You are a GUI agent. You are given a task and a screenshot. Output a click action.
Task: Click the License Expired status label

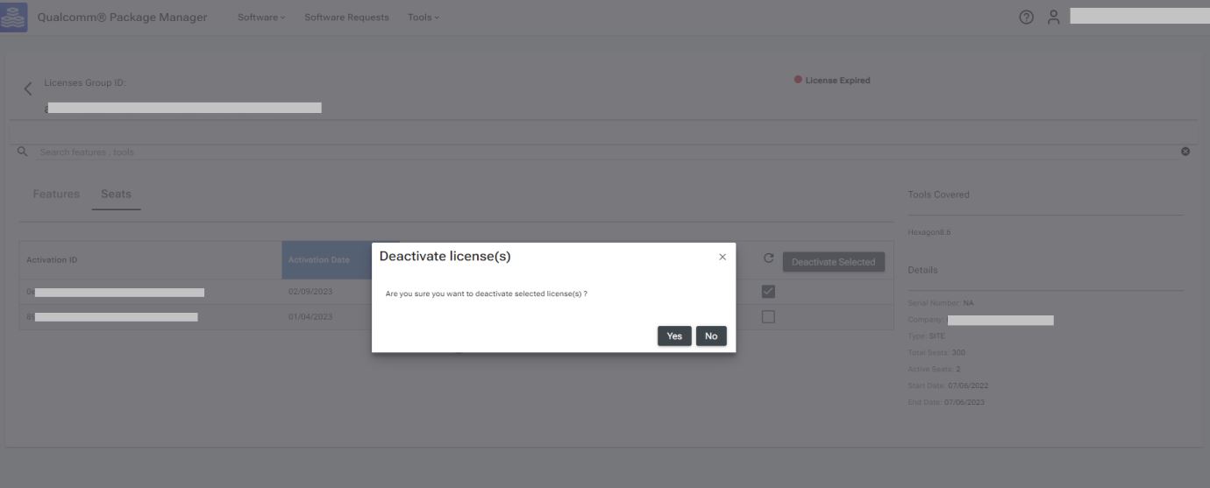click(832, 81)
